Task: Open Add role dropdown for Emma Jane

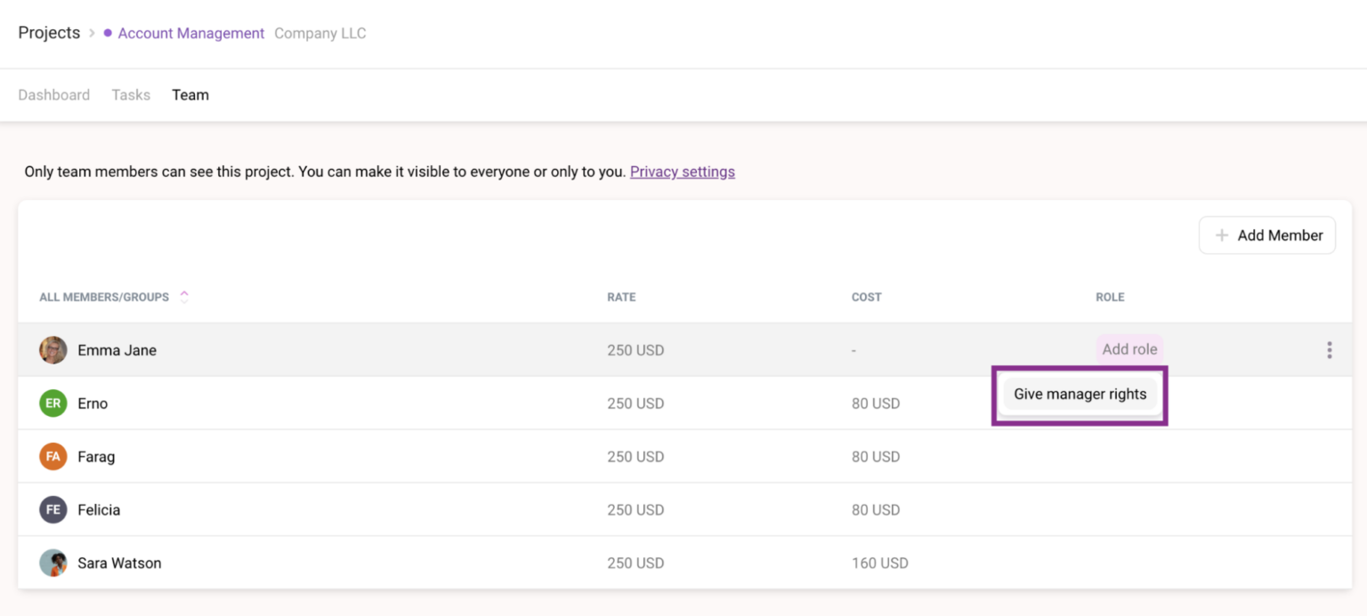Action: 1128,349
